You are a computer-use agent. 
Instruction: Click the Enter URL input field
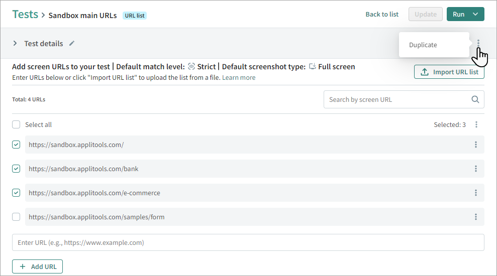tap(248, 242)
